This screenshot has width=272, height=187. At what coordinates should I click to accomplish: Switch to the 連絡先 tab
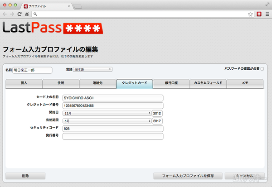coord(97,84)
